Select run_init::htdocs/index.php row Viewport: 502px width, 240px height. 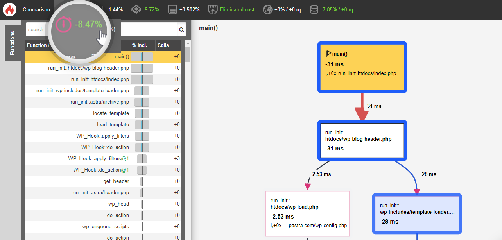pyautogui.click(x=103, y=79)
